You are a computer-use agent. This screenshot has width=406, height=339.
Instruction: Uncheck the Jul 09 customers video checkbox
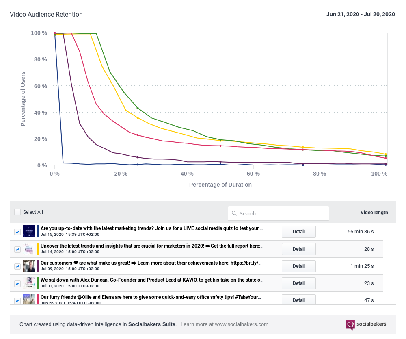point(17,266)
